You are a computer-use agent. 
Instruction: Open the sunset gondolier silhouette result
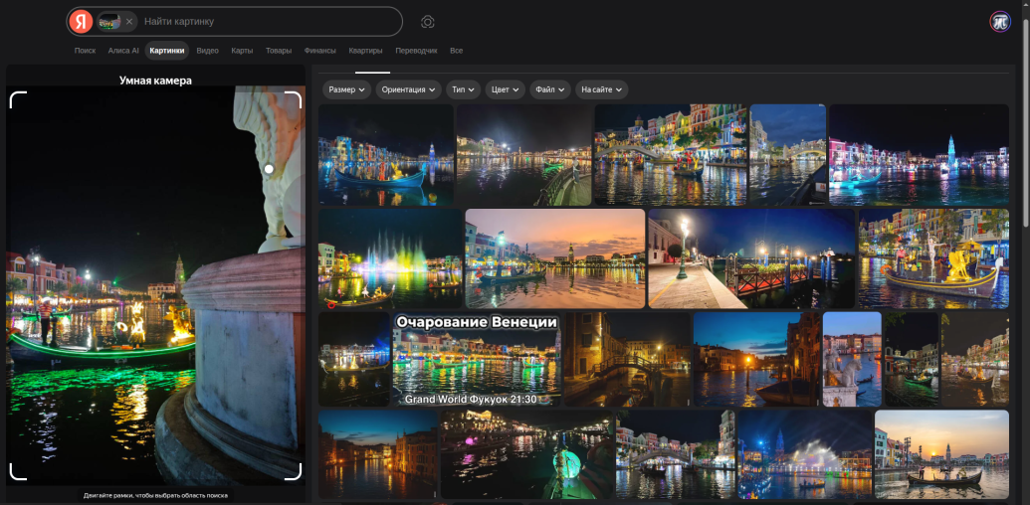[942, 454]
